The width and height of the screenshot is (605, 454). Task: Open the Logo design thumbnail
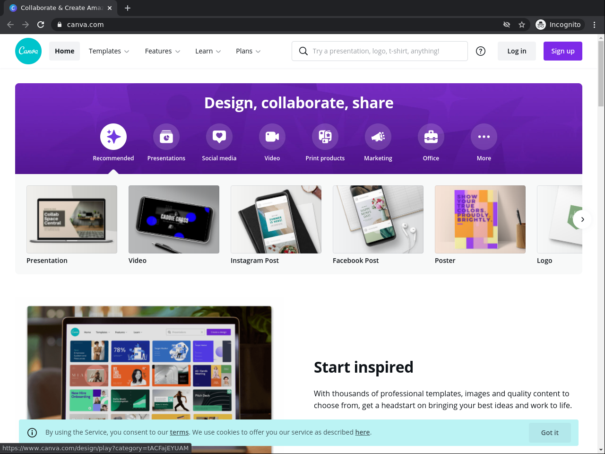[560, 219]
